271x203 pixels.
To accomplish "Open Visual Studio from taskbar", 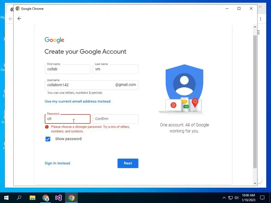I will pos(58,198).
